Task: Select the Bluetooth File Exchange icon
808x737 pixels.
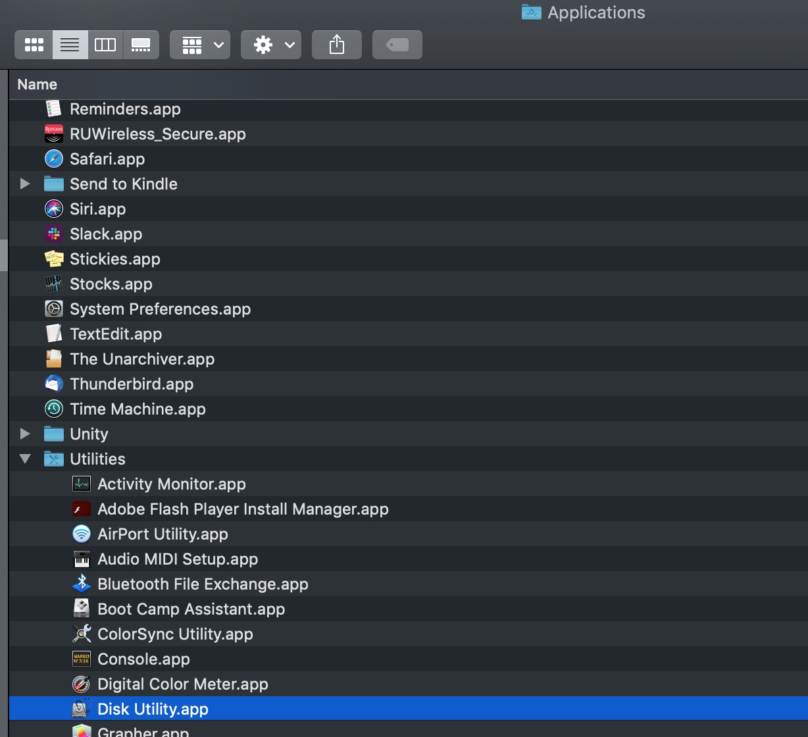Action: click(x=81, y=584)
